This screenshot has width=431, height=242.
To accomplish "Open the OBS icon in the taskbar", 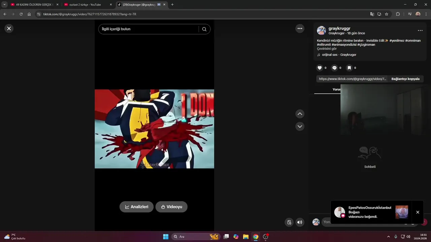I will click(x=265, y=237).
